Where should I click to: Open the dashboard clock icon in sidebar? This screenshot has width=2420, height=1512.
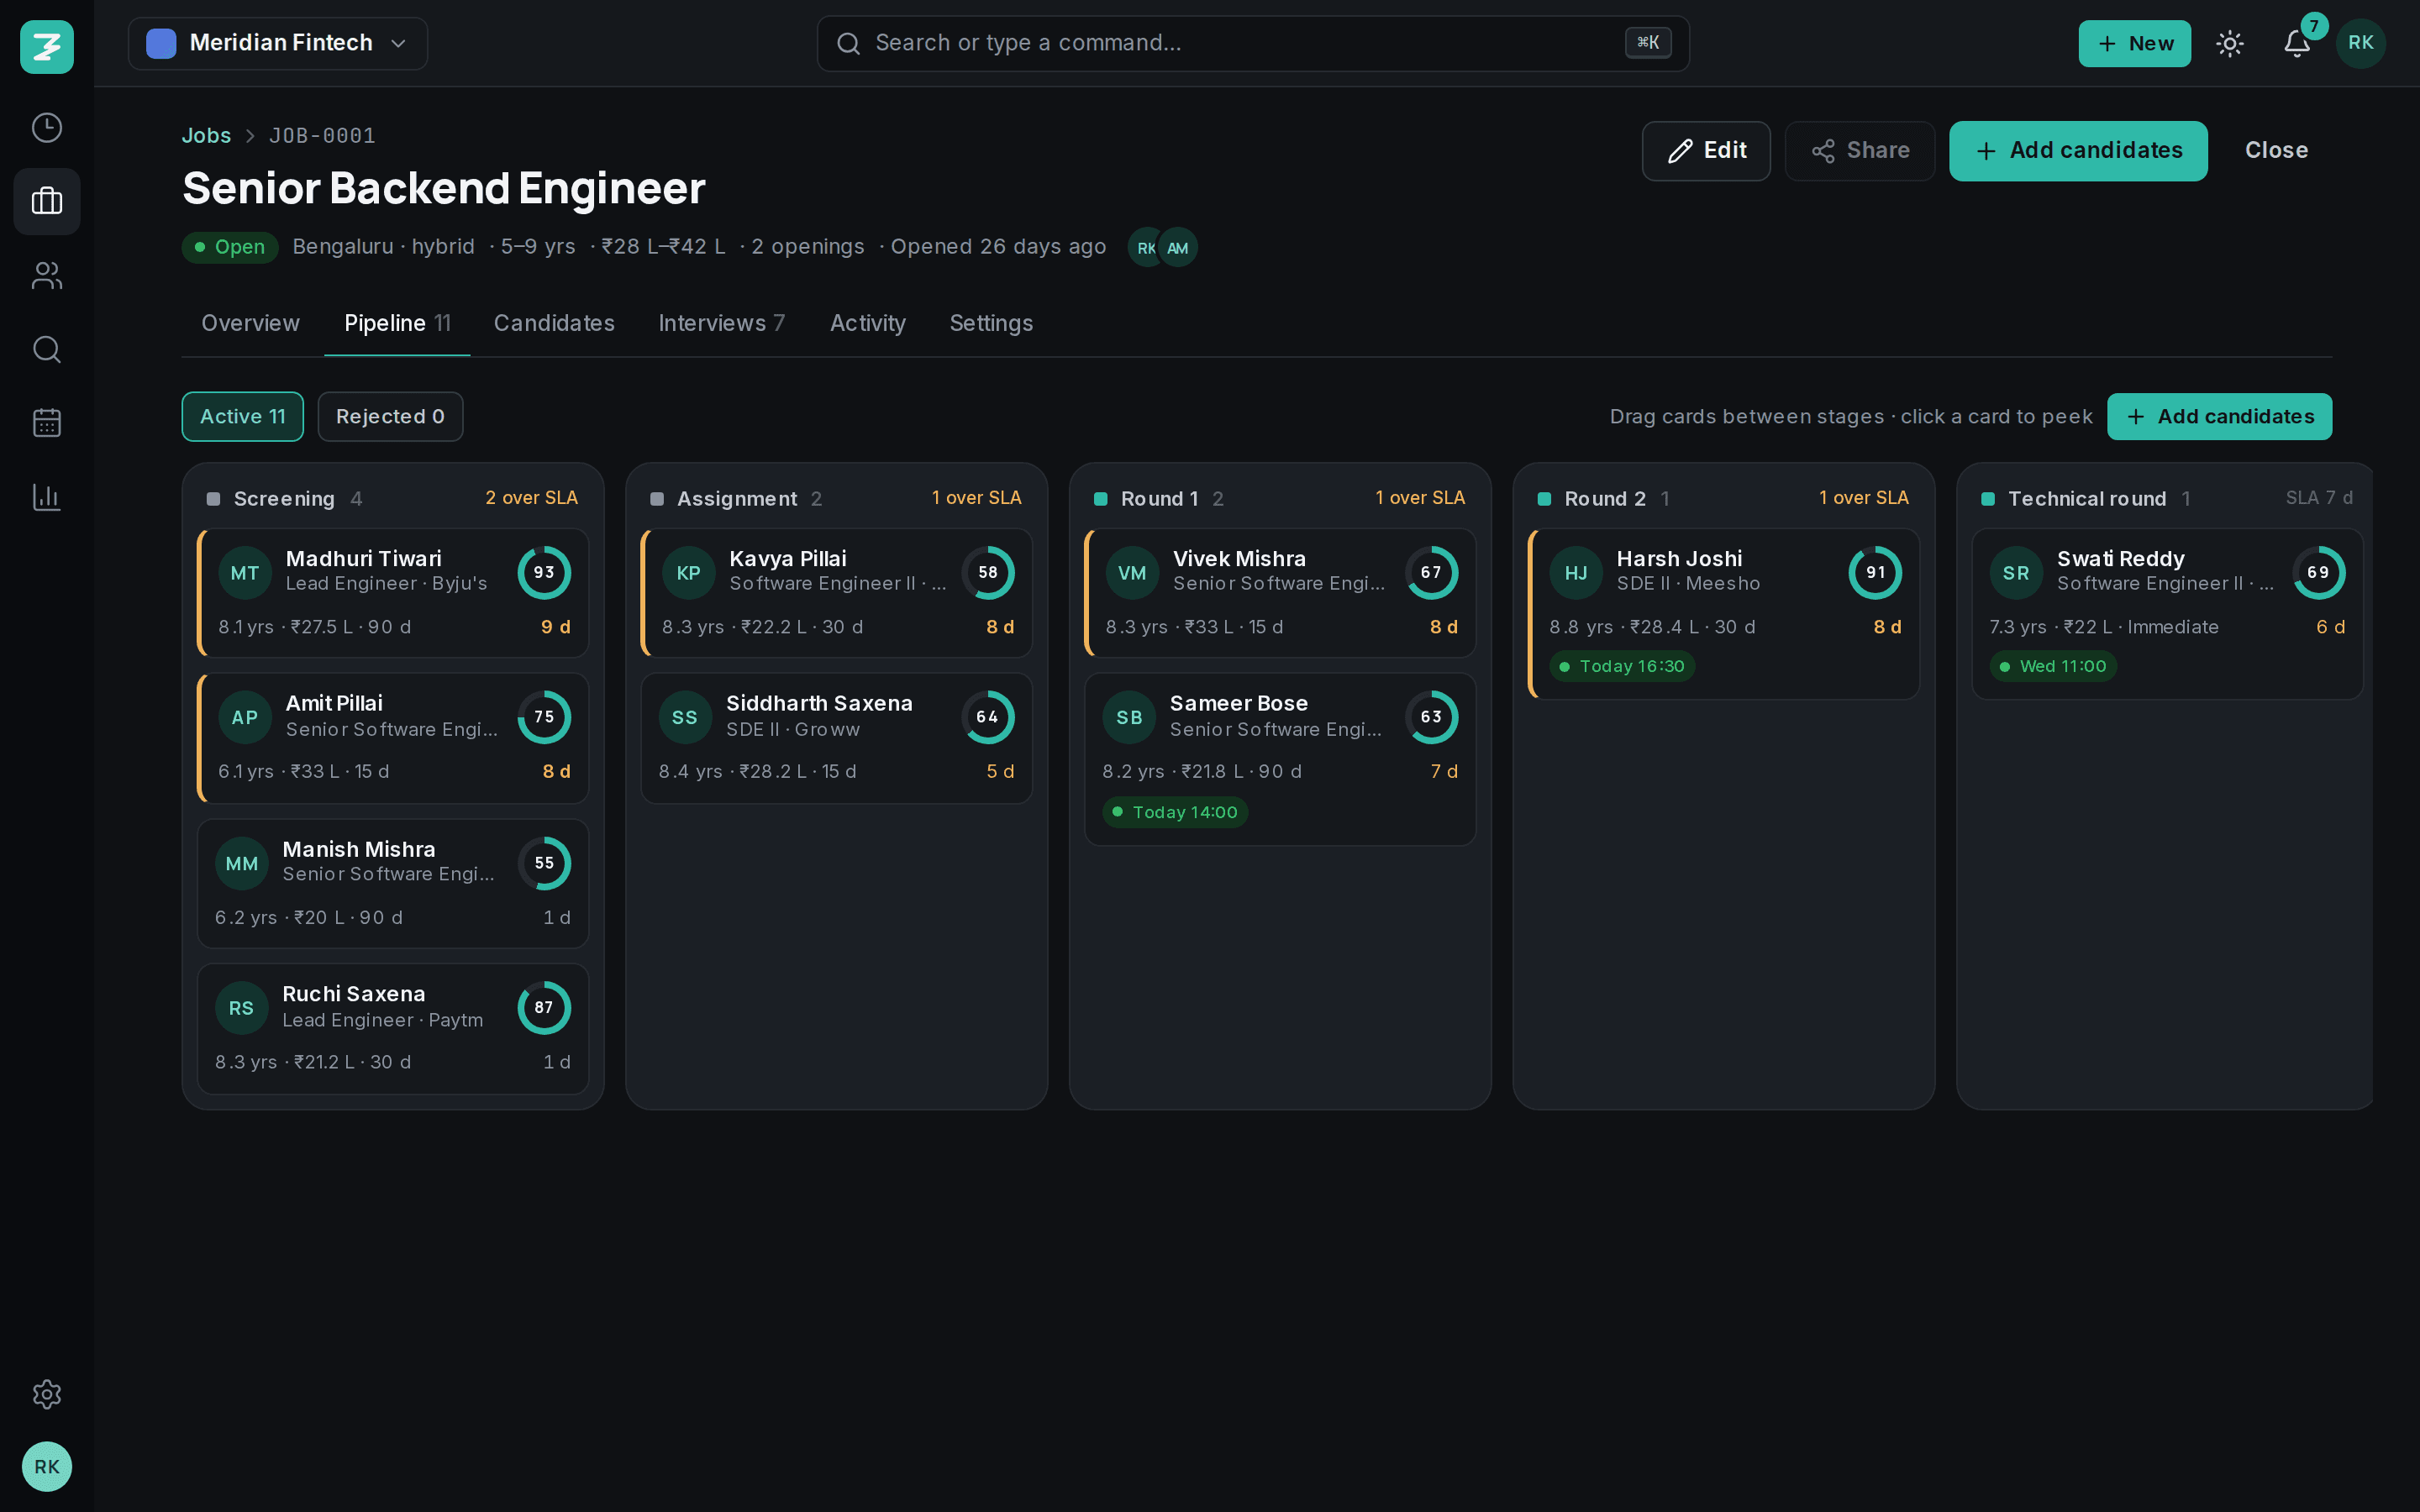click(47, 128)
